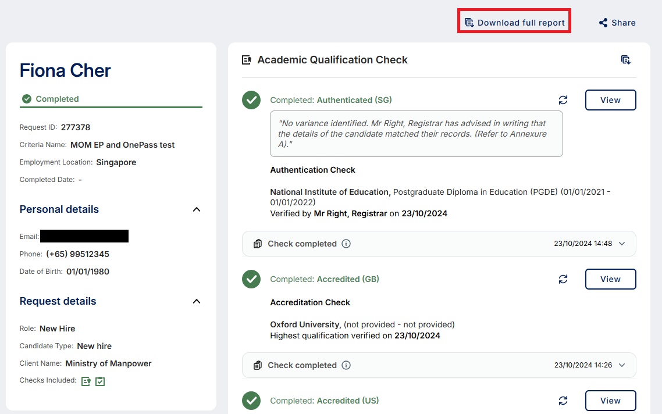
Task: Collapse the Personal details section
Action: (197, 209)
